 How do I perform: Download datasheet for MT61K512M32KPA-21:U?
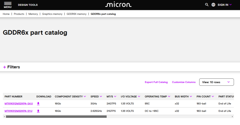(x=38, y=111)
